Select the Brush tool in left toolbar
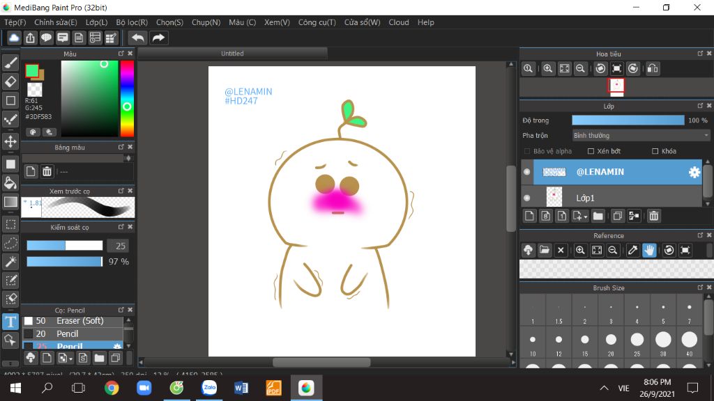714x401 pixels. 10,63
